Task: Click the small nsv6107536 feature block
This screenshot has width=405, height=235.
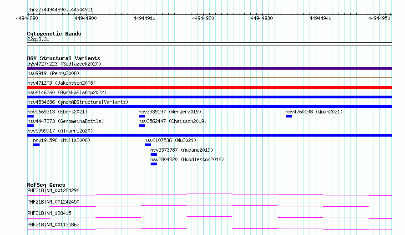Action: 148,145
